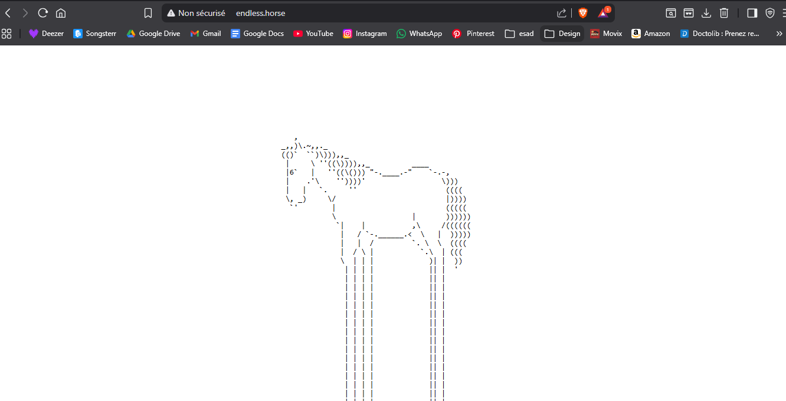The width and height of the screenshot is (786, 401).
Task: Open the Brave Rewards triangle icon
Action: (x=603, y=12)
